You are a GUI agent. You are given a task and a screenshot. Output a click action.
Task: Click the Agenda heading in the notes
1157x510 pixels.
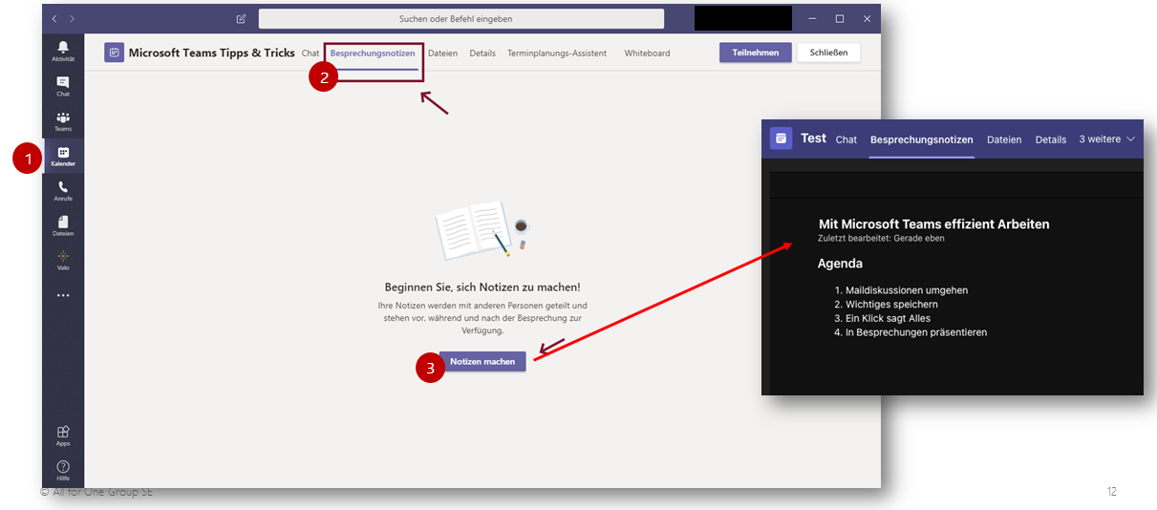pos(840,264)
